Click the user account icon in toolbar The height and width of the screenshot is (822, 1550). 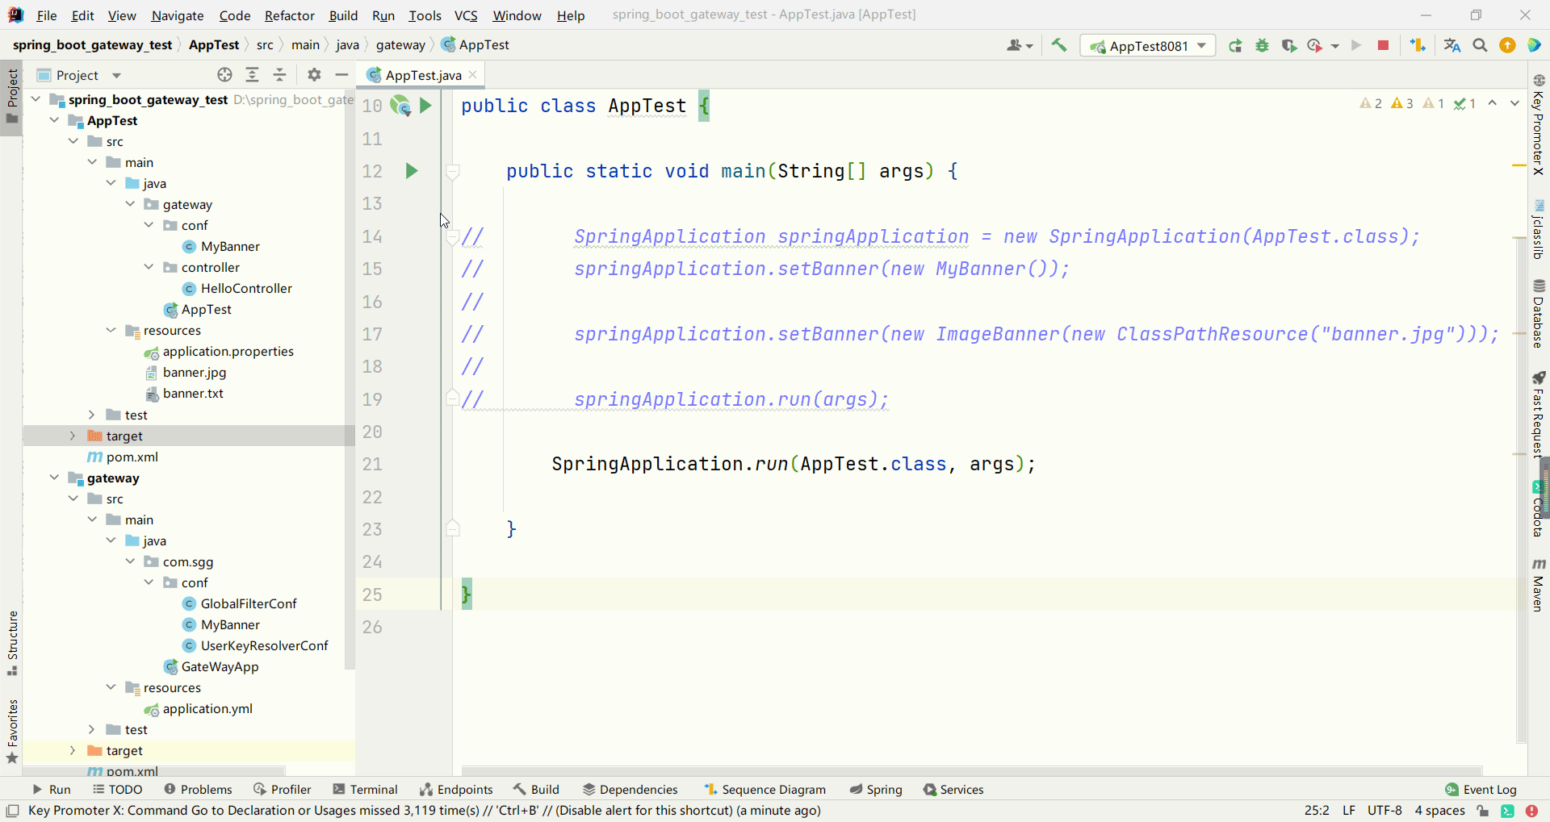click(1020, 46)
